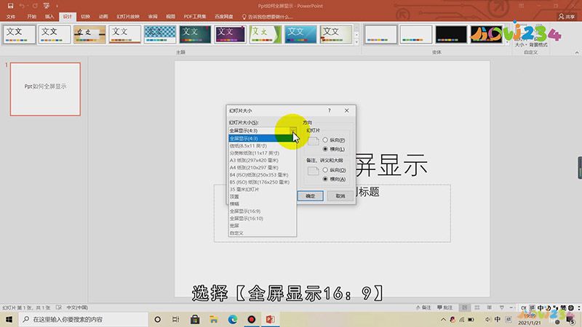This screenshot has height=327, width=582.
Task: Select 全屏显示(16:10) in size list
Action: click(262, 219)
